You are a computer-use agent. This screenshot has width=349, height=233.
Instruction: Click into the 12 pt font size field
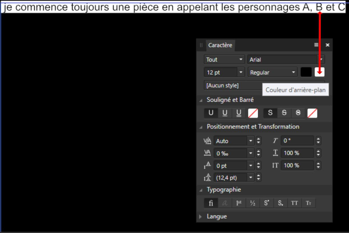[221, 72]
